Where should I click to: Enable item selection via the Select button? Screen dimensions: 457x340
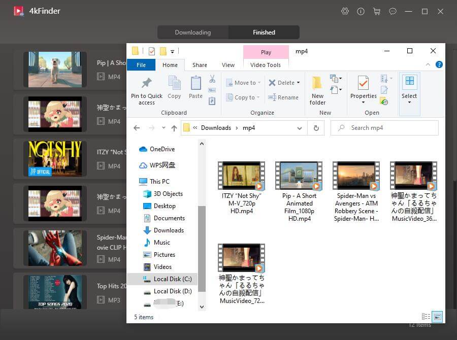pyautogui.click(x=409, y=89)
